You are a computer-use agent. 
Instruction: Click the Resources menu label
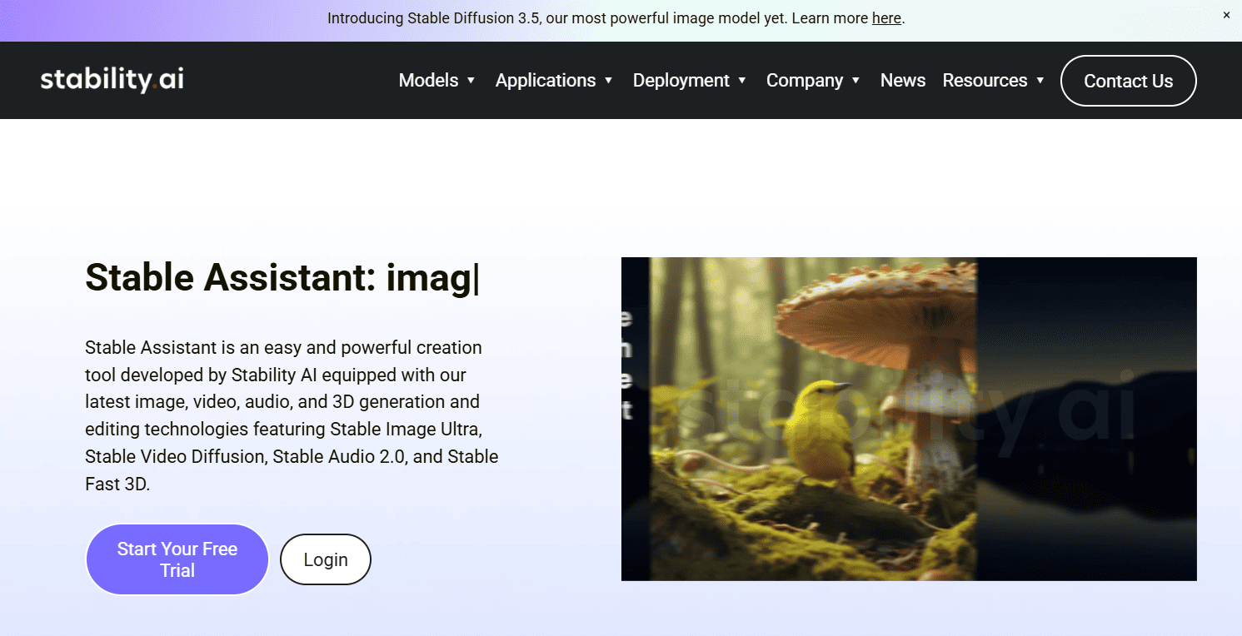pos(985,81)
